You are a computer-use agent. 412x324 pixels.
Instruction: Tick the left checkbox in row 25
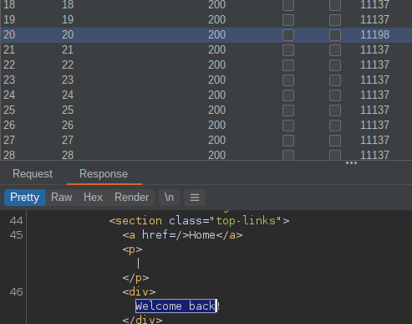coord(288,111)
